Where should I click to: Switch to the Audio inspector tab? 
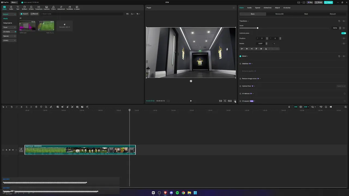(x=249, y=8)
